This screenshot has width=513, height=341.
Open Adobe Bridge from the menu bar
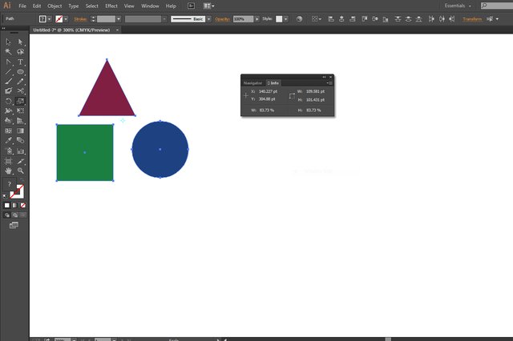(x=191, y=6)
